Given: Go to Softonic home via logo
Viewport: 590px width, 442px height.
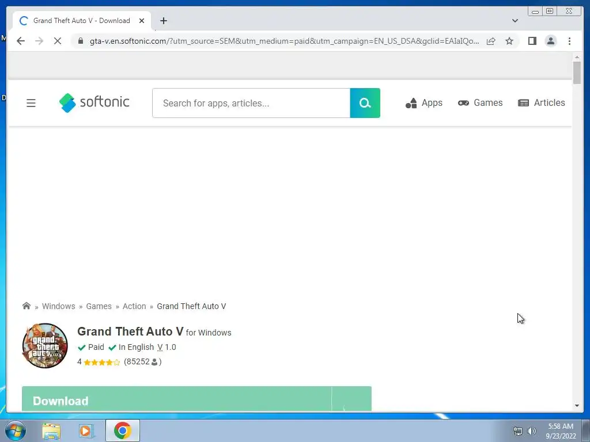Looking at the screenshot, I should click(94, 102).
